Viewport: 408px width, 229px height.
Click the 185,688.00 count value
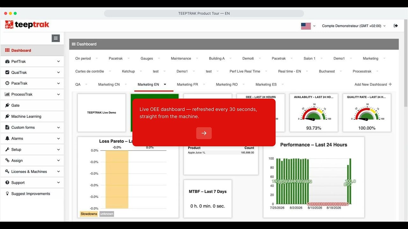pyautogui.click(x=248, y=153)
